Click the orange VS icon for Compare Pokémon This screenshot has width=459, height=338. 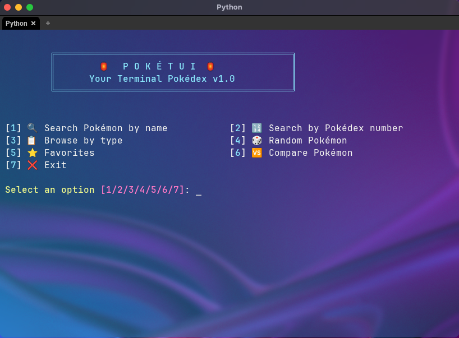pyautogui.click(x=256, y=152)
